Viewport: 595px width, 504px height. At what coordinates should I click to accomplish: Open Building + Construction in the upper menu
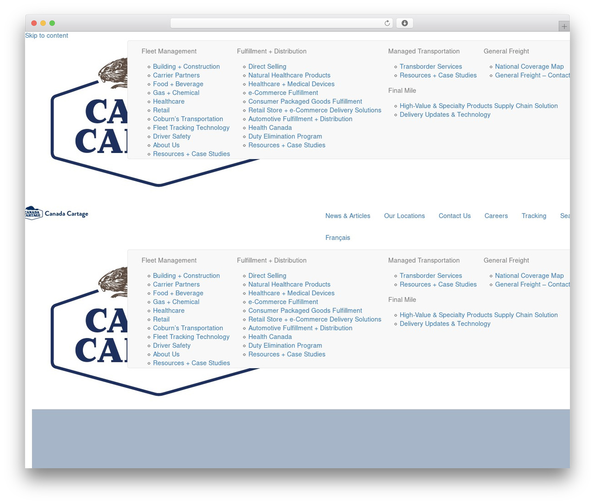186,66
